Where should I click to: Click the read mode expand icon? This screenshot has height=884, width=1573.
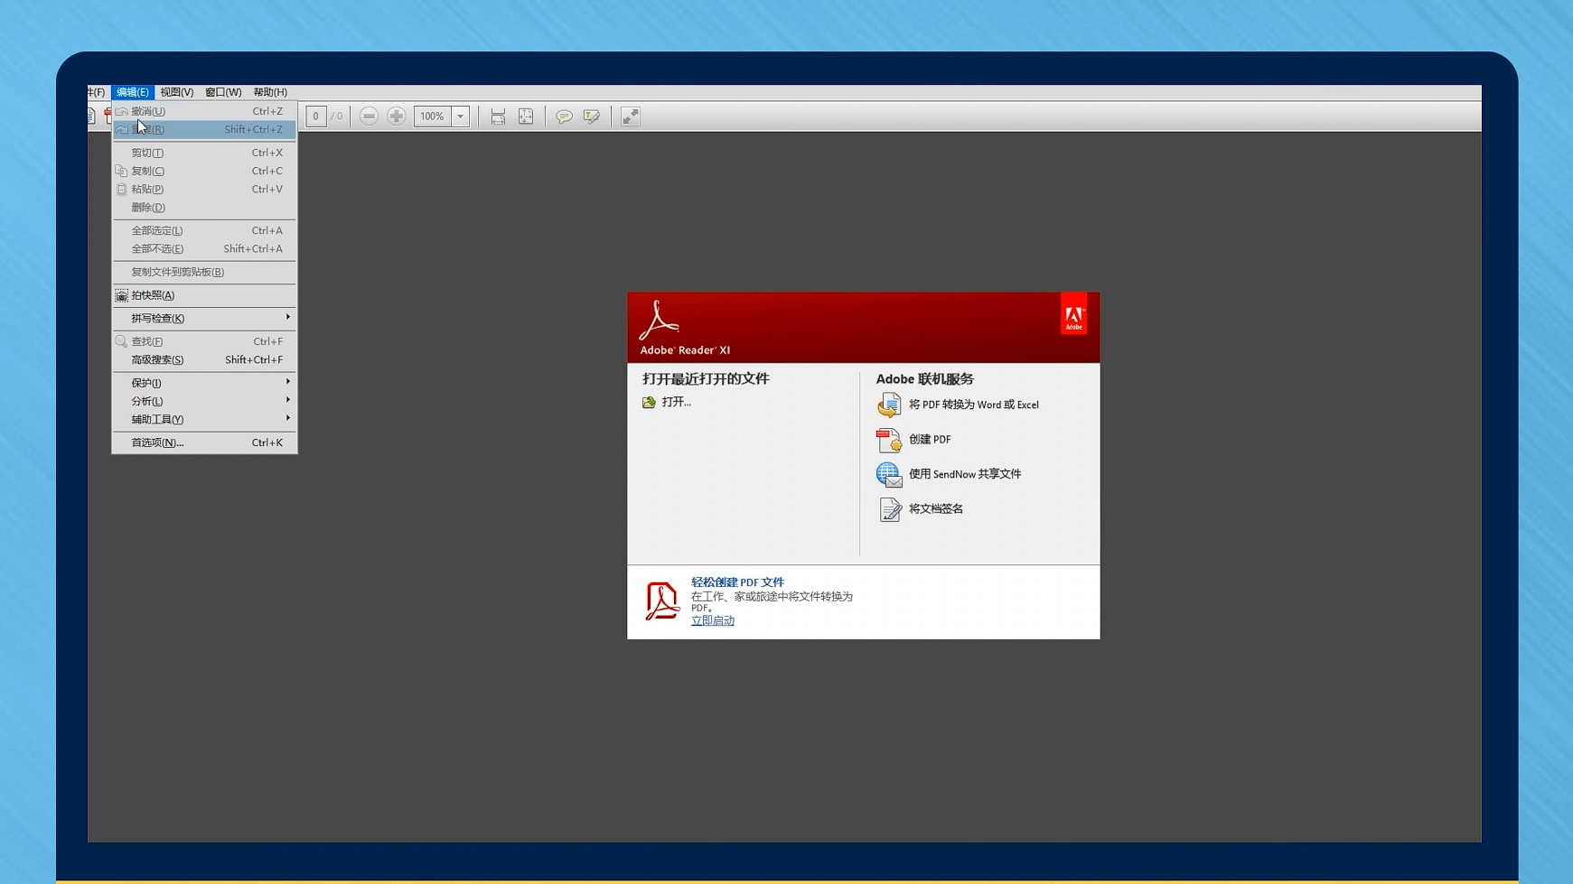click(631, 116)
